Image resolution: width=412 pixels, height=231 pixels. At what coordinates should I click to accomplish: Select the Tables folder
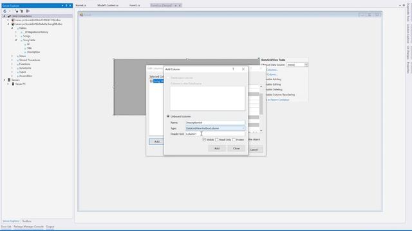pyautogui.click(x=23, y=28)
